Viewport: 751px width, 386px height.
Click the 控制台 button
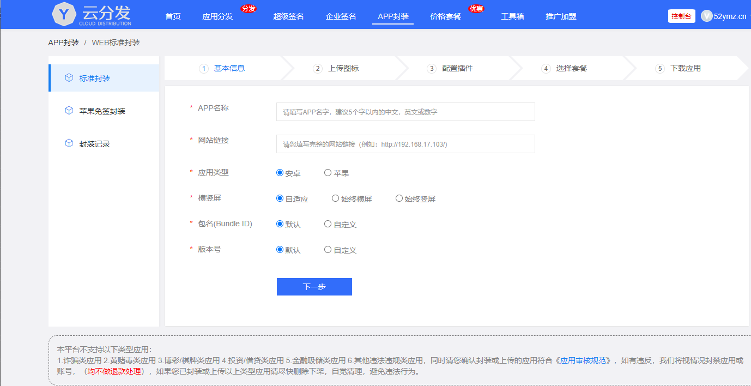click(681, 16)
